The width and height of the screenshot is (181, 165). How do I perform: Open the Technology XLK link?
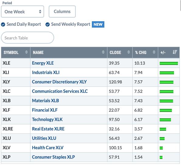47,120
